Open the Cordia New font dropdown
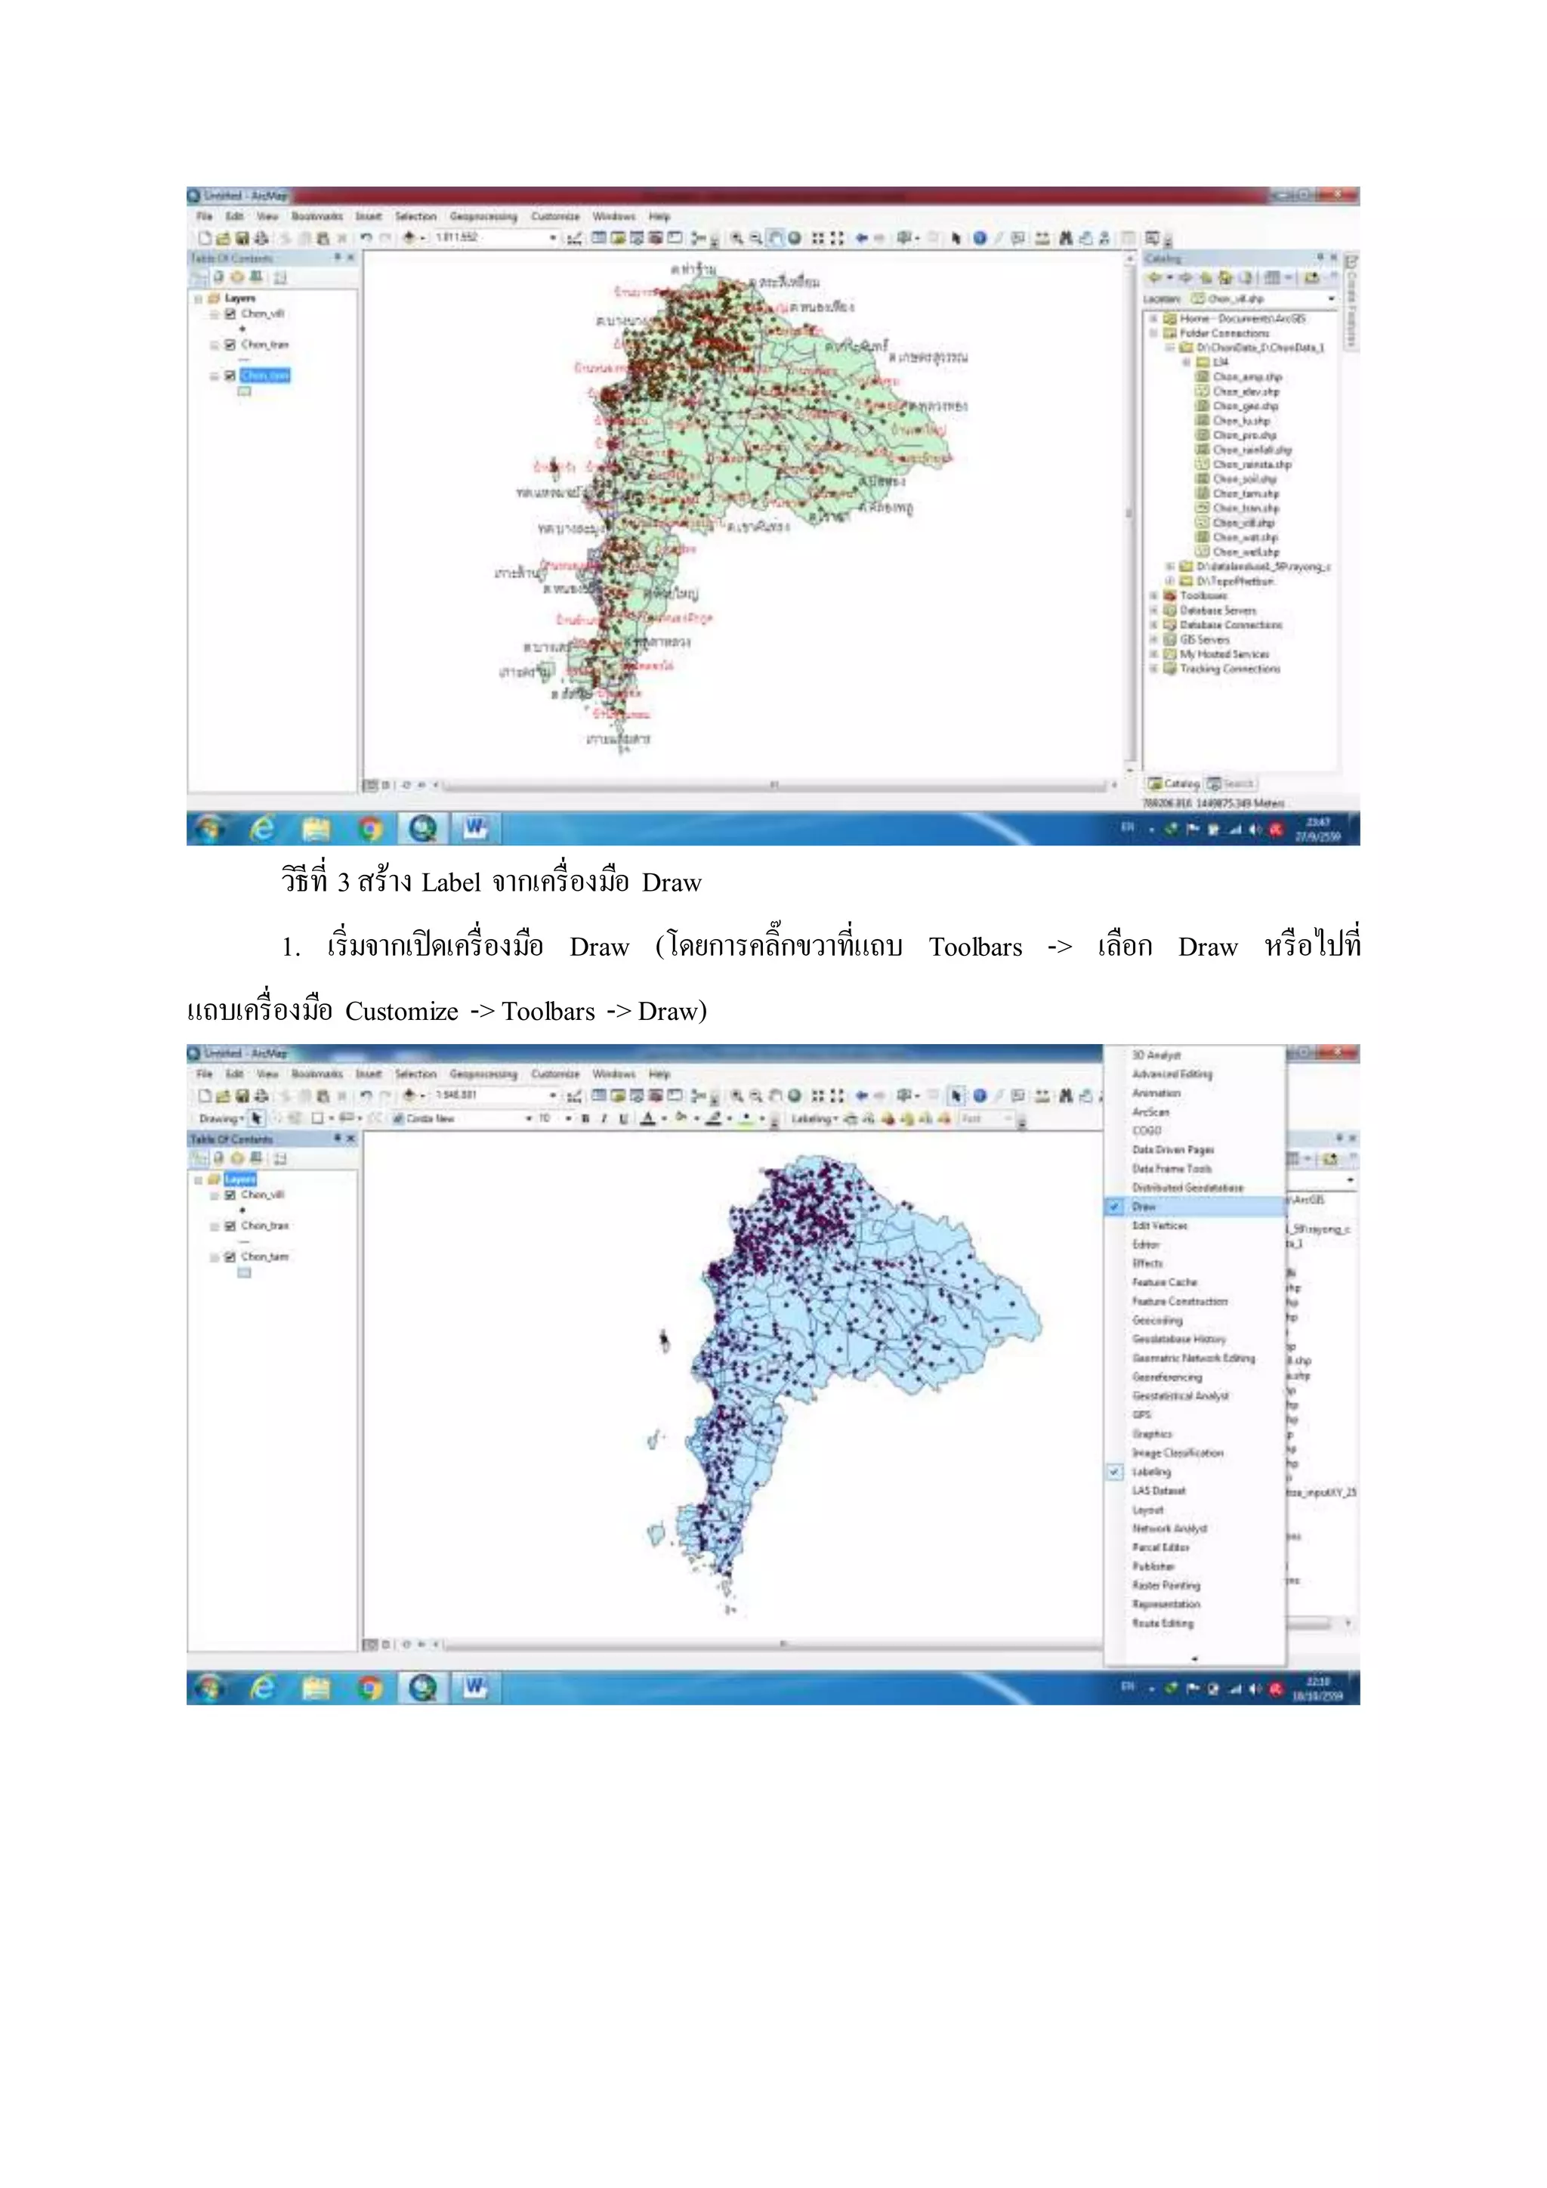Image resolution: width=1547 pixels, height=2188 pixels. click(x=529, y=1119)
